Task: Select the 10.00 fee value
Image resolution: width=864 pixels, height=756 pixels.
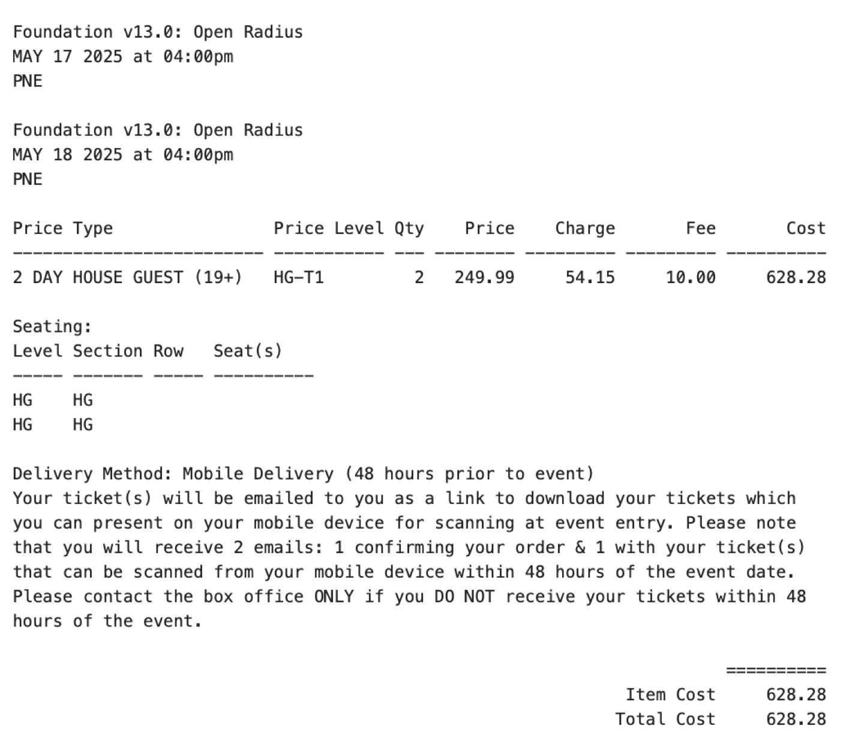Action: (691, 277)
